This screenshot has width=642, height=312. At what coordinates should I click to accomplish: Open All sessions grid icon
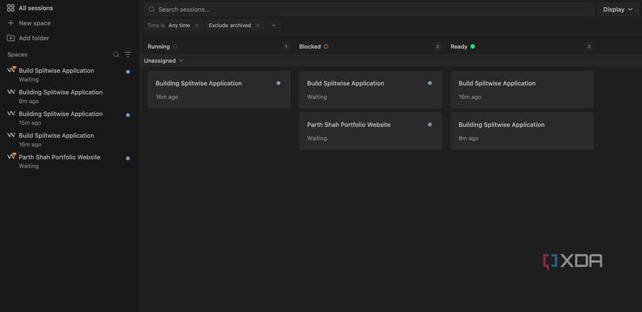11,8
